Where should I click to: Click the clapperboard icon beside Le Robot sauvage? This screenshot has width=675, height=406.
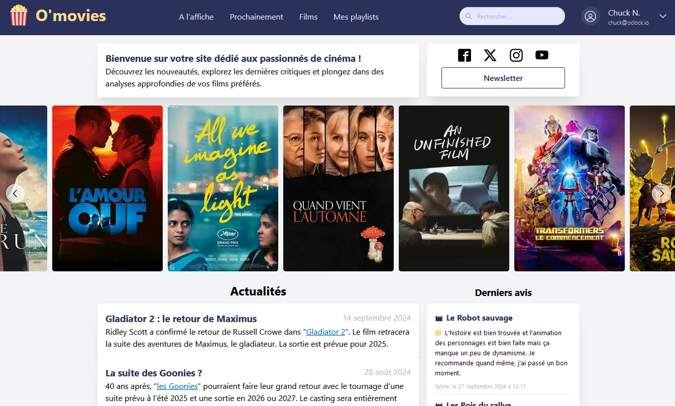[438, 318]
